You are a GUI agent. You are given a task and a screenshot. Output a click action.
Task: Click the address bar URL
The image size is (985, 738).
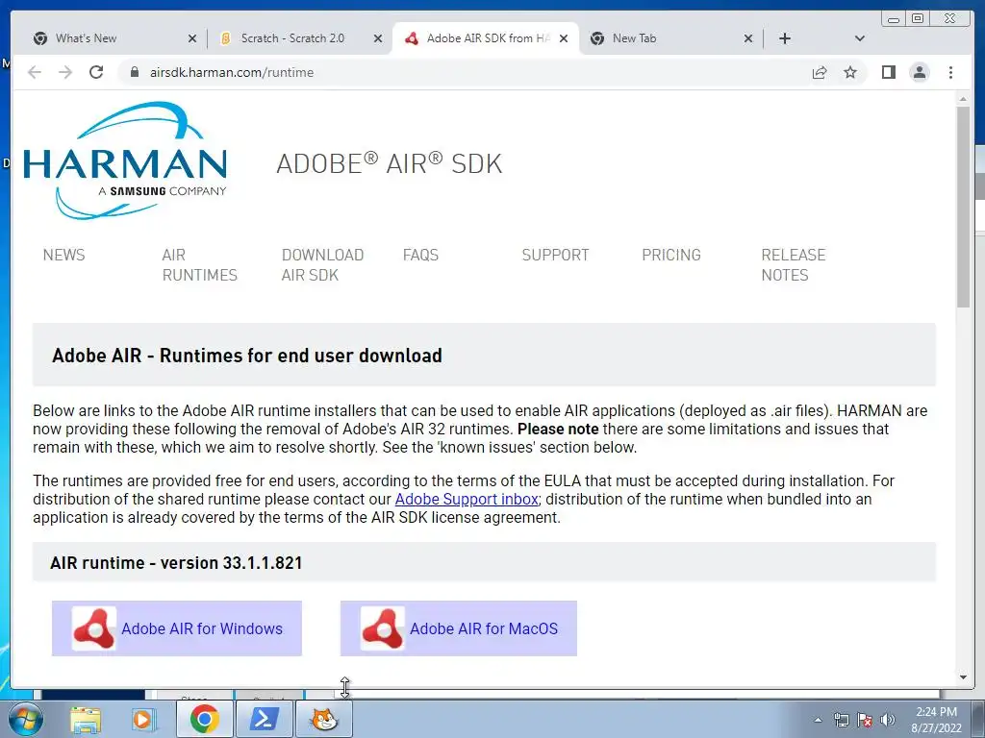point(231,72)
